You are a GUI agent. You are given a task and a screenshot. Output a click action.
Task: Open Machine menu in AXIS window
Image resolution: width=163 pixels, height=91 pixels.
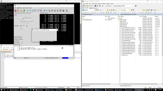coord(19,8)
